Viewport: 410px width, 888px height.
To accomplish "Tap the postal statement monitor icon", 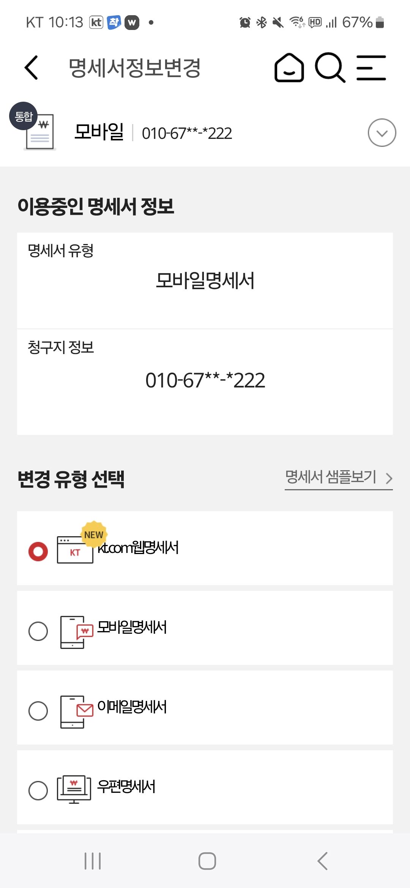I will point(74,789).
